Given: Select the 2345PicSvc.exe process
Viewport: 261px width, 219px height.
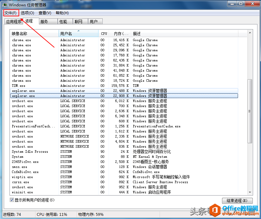Looking at the screenshot, I should (x=124, y=162).
